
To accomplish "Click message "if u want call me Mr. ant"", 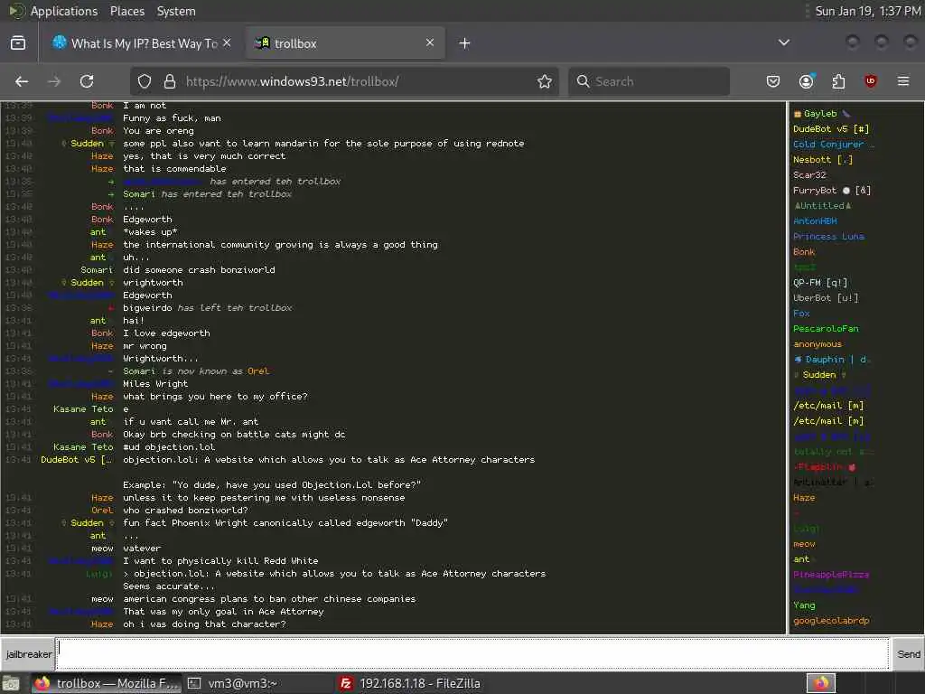I will pyautogui.click(x=191, y=421).
